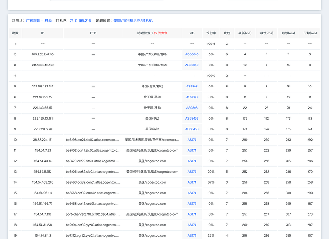Open the AS9808 link for IP 221.183.92.22
The width and height of the screenshot is (329, 239).
tap(192, 97)
